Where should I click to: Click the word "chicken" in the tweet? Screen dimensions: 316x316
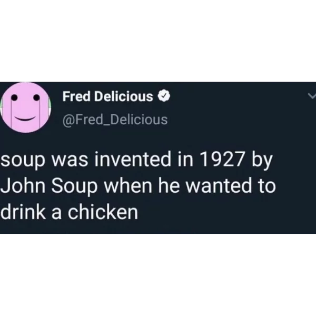point(103,212)
